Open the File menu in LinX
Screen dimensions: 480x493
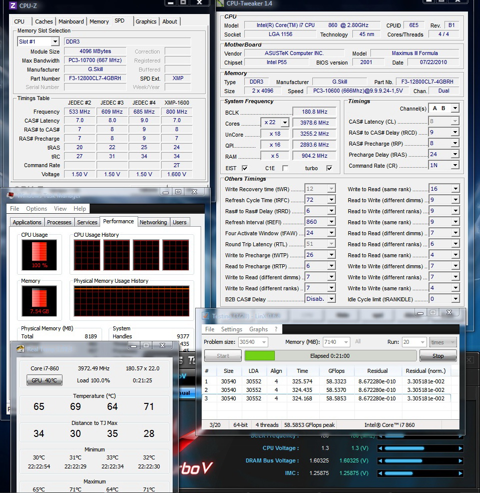(210, 329)
